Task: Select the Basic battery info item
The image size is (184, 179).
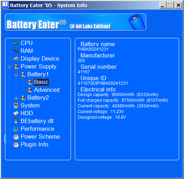Action: pyautogui.click(x=41, y=82)
